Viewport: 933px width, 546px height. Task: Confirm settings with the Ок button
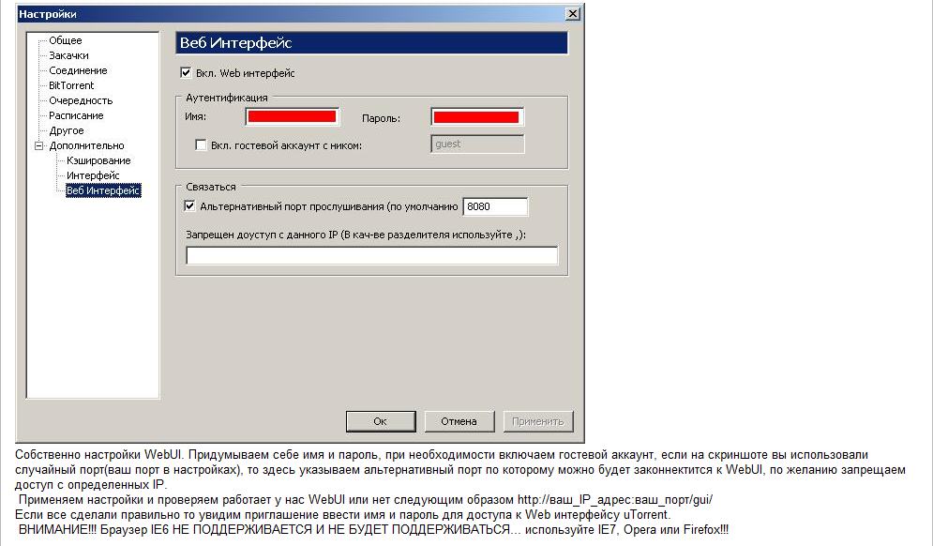pyautogui.click(x=381, y=421)
